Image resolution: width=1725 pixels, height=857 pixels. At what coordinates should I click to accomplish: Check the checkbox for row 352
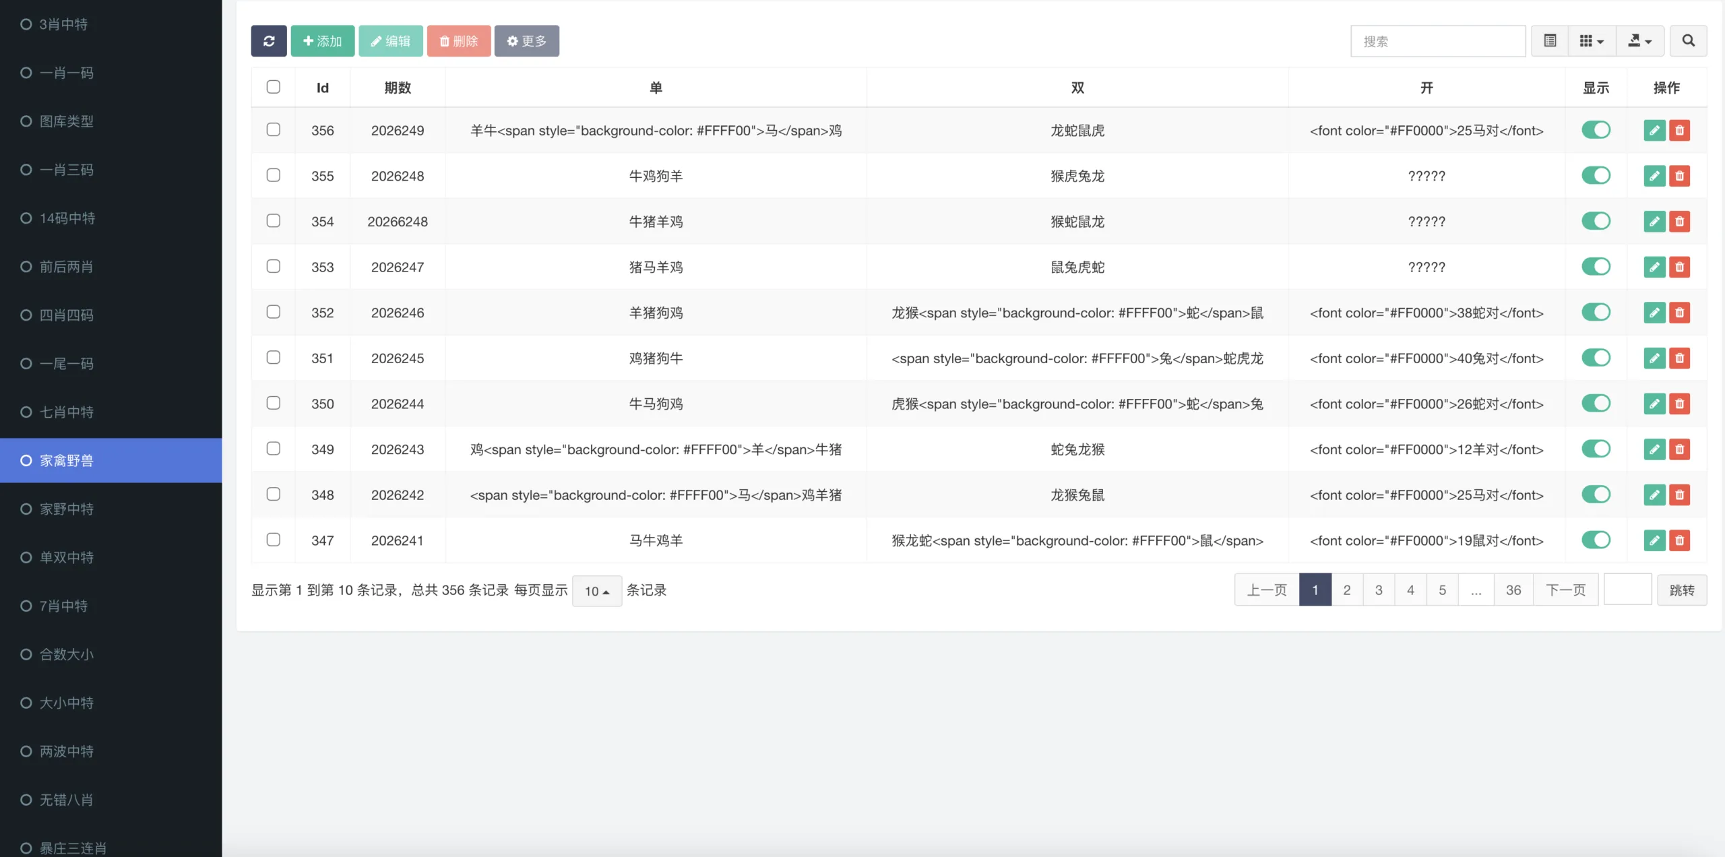(273, 312)
